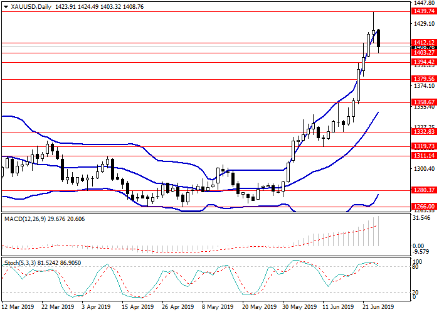
Task: Select the 1266.00 bottom level label
Action: pyautogui.click(x=424, y=206)
